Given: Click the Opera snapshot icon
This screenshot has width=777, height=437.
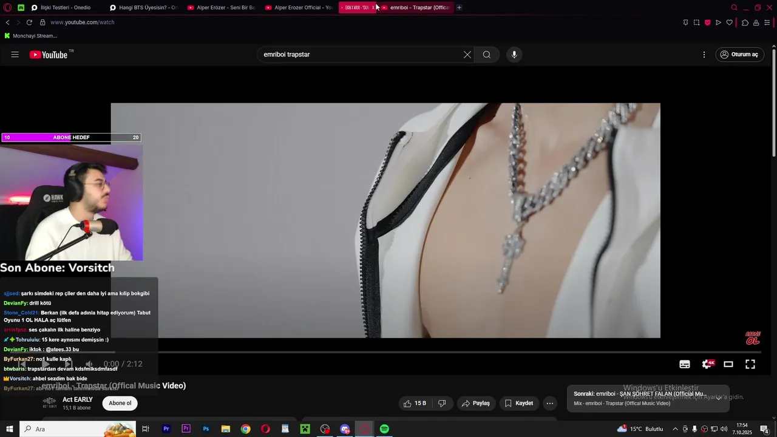Looking at the screenshot, I should tap(696, 22).
